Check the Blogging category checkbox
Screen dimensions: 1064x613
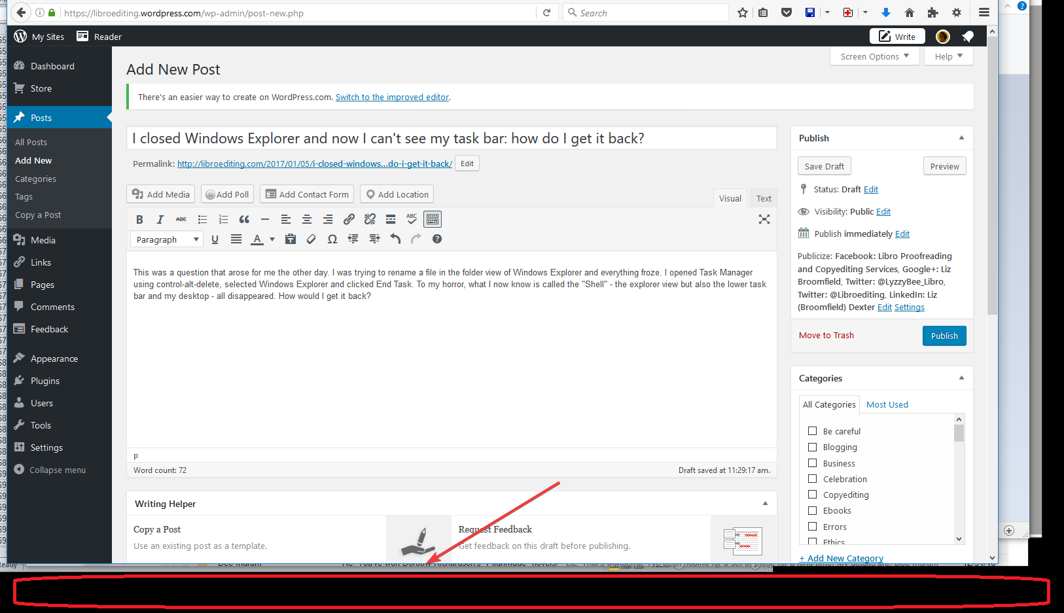(812, 447)
